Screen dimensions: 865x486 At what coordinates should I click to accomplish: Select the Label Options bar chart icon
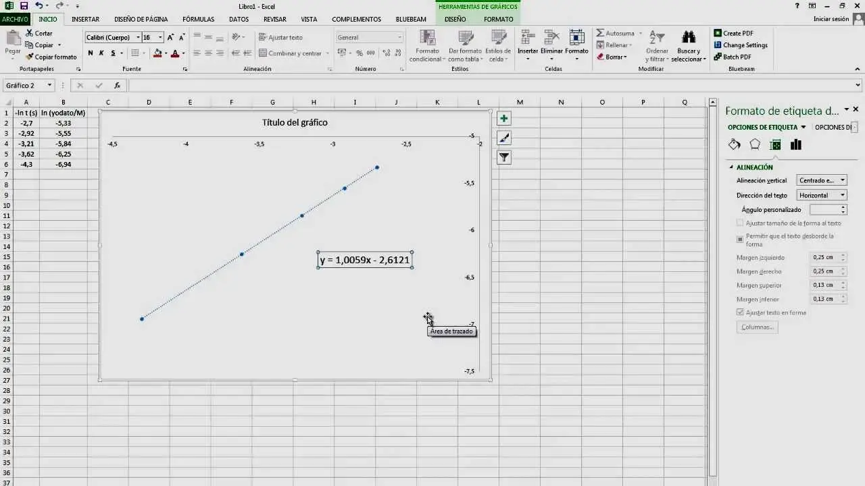[x=796, y=144]
